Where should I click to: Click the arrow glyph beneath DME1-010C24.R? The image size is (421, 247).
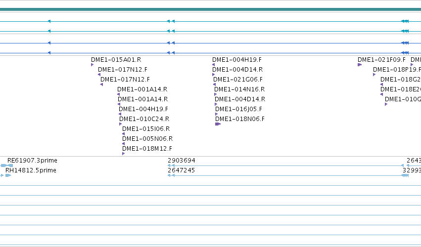(x=121, y=124)
